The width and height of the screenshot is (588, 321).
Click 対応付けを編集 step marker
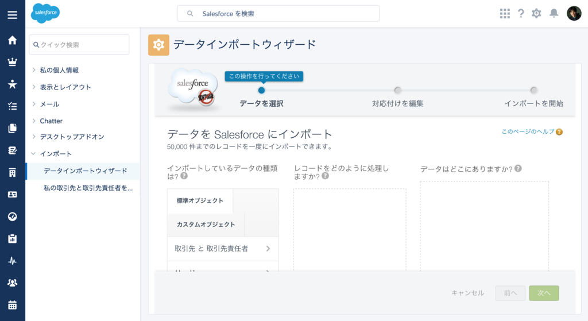[x=397, y=90]
